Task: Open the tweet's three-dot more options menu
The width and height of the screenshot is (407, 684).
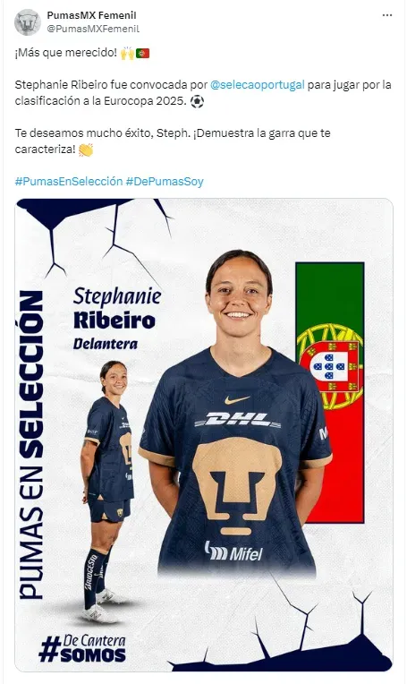Action: [x=387, y=15]
